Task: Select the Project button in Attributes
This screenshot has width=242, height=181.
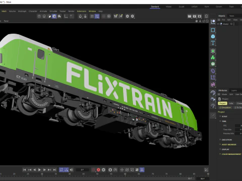Action: tap(222, 104)
